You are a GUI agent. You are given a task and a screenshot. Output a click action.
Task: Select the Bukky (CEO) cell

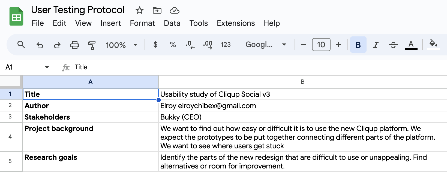303,117
